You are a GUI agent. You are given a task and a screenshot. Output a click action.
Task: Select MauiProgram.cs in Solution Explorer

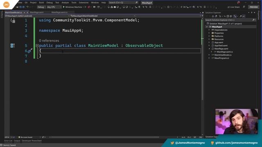221,58
